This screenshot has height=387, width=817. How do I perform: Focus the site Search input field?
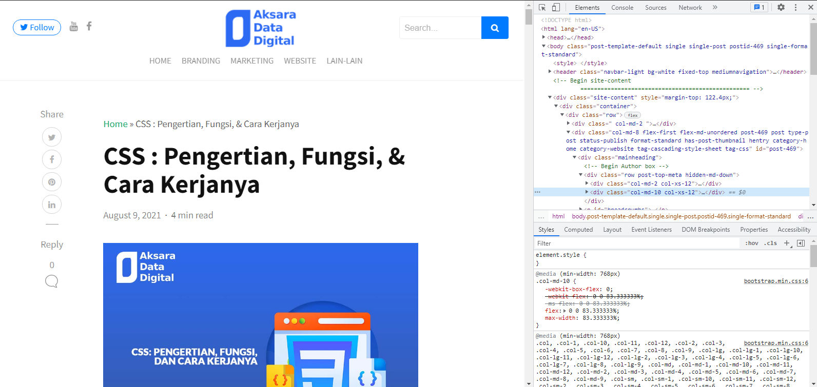point(440,28)
